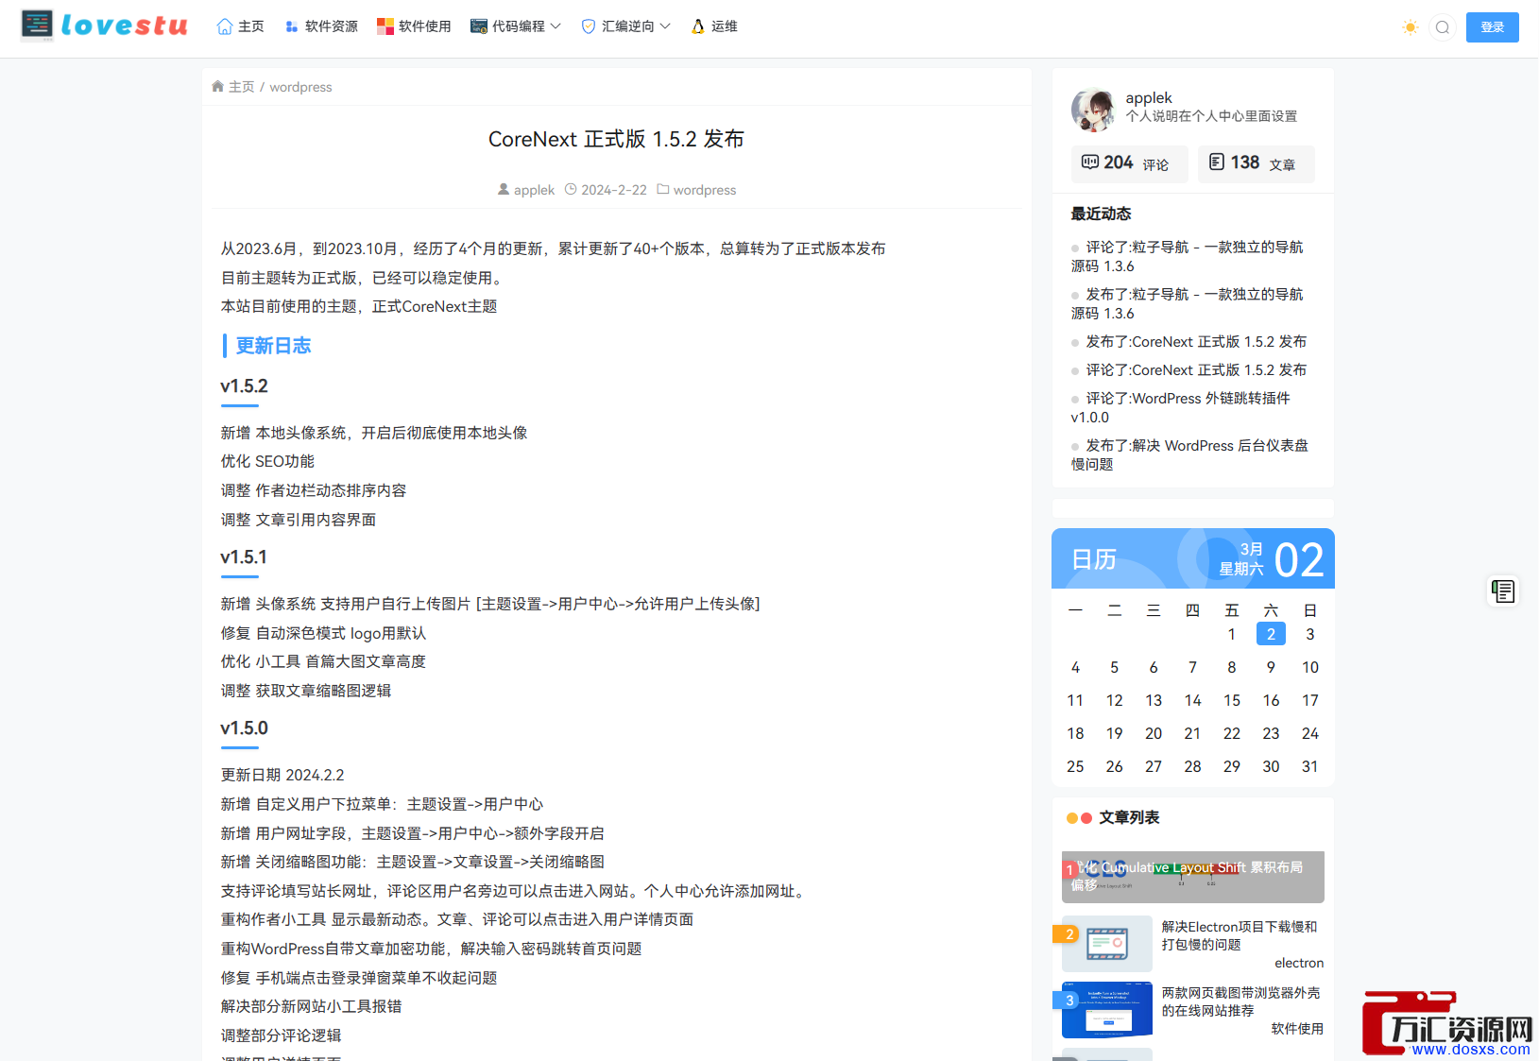The height and width of the screenshot is (1061, 1539).
Task: Open article card Cumulative Layout Shift 累积布局偏移
Action: pos(1193,877)
